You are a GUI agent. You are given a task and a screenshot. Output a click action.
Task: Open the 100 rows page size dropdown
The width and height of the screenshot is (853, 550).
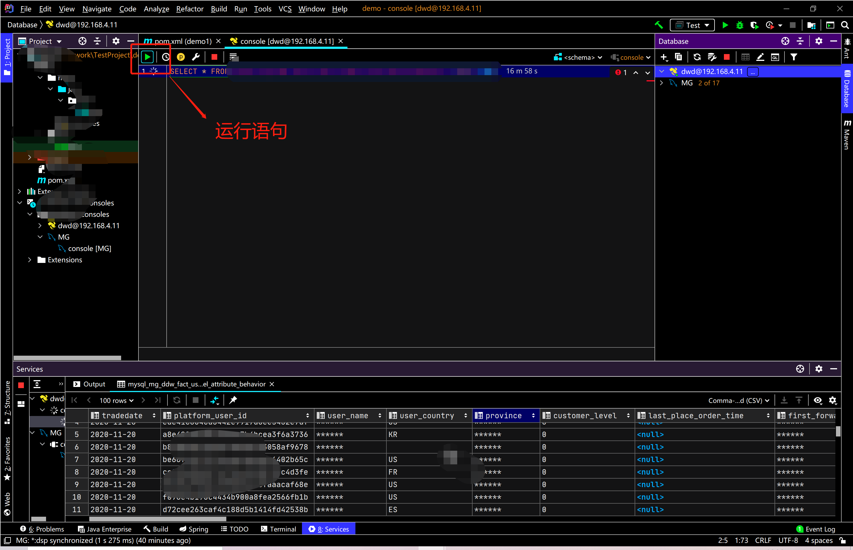pyautogui.click(x=116, y=400)
